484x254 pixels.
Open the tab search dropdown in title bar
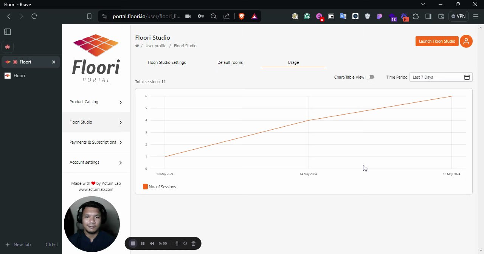pyautogui.click(x=423, y=4)
